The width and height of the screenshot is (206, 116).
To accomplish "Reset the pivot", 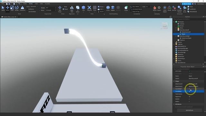I will pyautogui.click(x=65, y=9).
